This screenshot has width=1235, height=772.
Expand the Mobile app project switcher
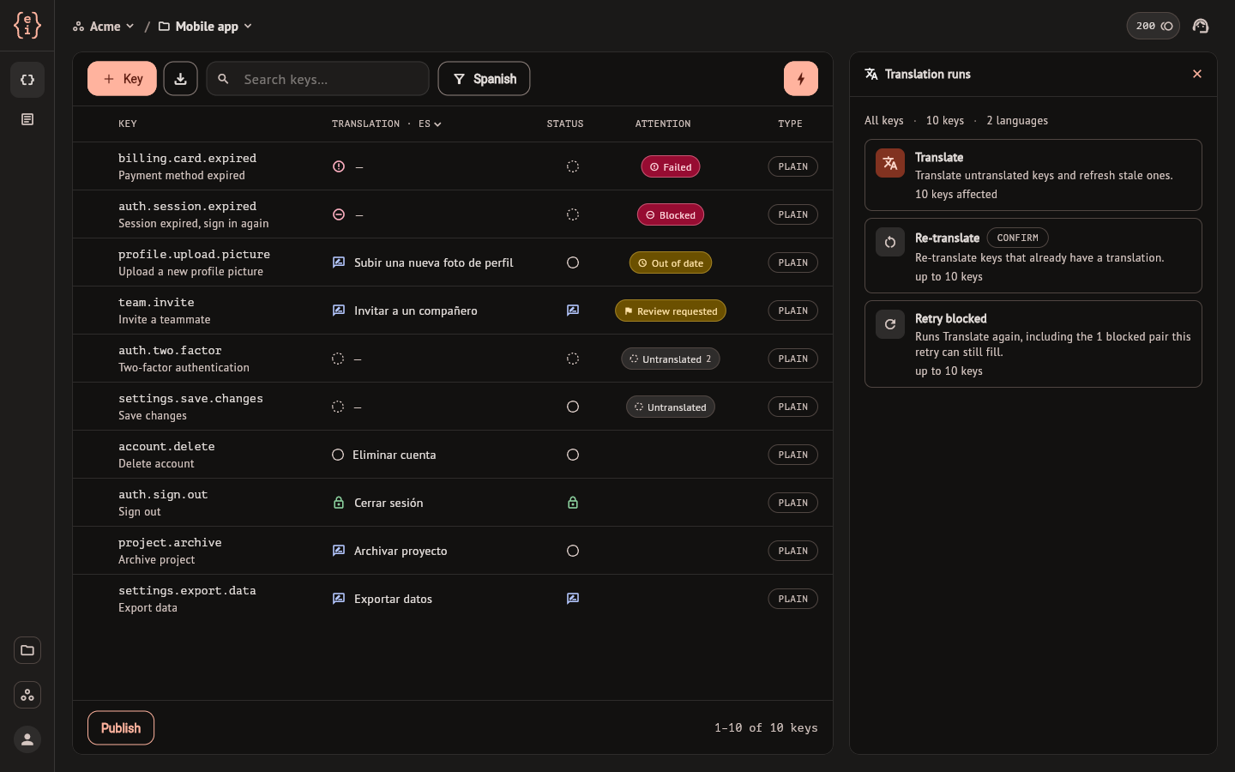(x=206, y=27)
